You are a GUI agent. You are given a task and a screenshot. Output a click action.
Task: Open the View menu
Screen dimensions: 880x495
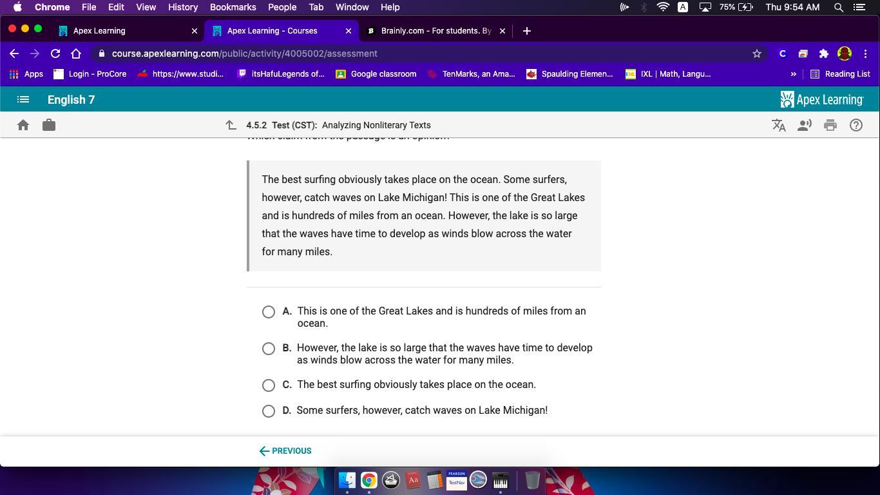point(146,7)
